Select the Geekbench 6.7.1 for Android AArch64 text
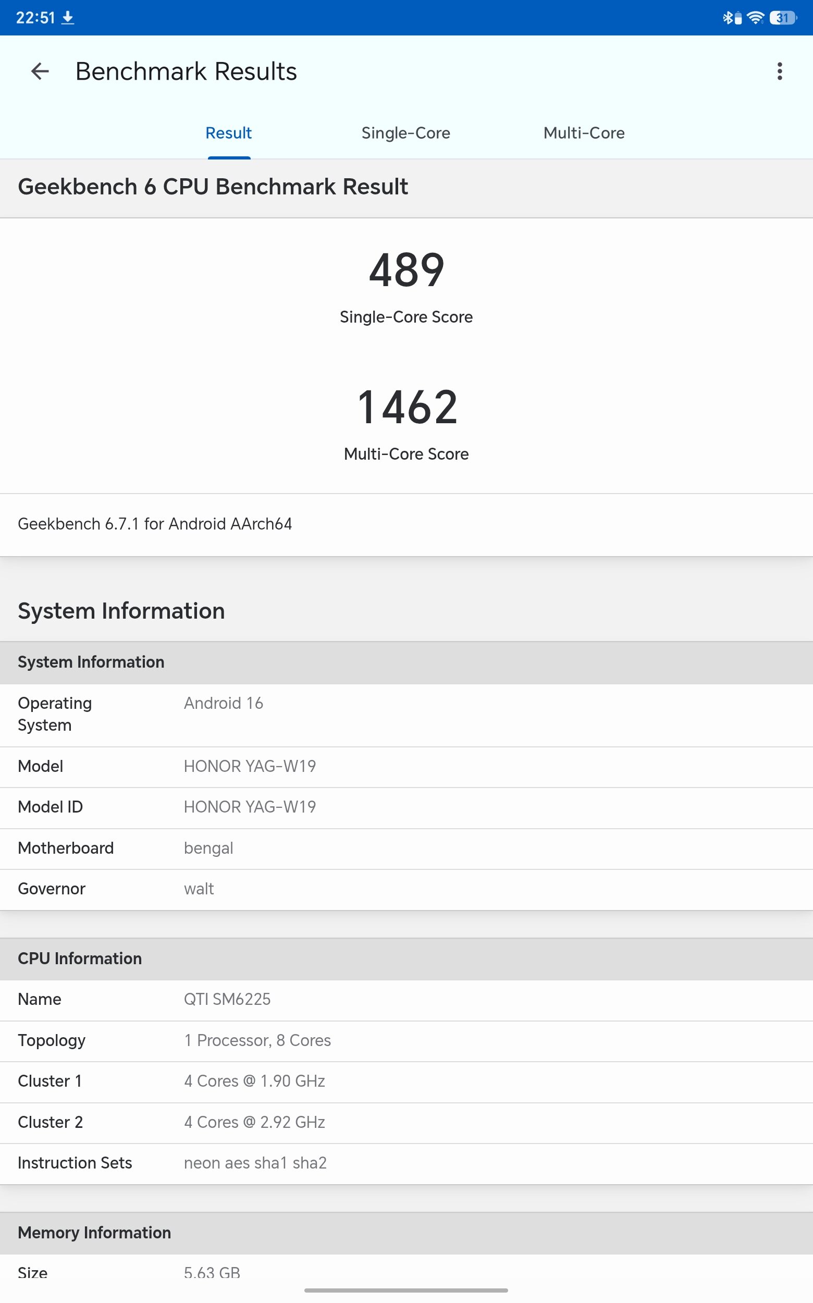Image resolution: width=813 pixels, height=1303 pixels. (155, 524)
